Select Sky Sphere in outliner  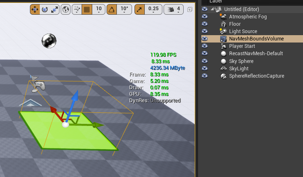[x=241, y=61]
